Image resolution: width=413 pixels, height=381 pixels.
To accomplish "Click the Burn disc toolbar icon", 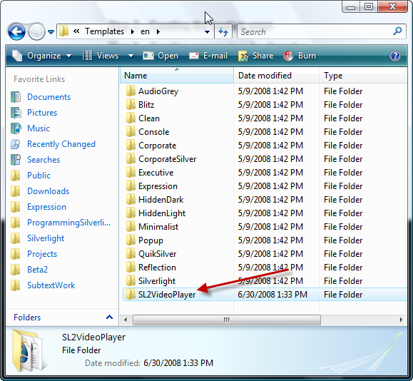I will [x=288, y=56].
